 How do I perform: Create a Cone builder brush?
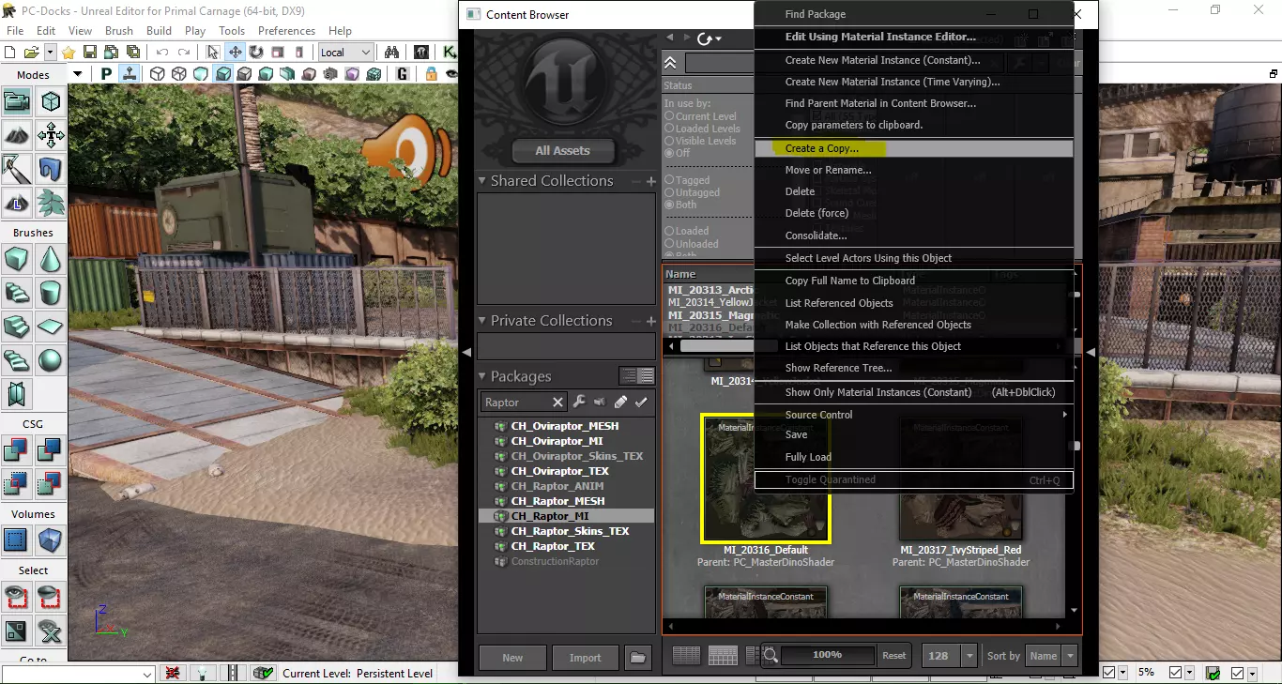(51, 259)
